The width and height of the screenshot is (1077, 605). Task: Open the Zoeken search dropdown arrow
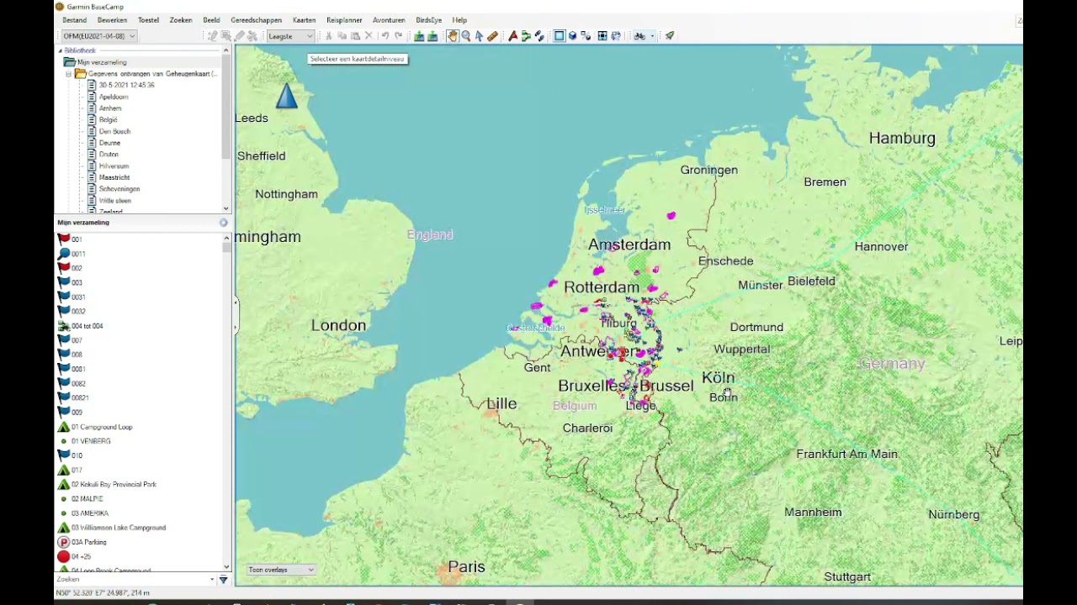pos(212,580)
